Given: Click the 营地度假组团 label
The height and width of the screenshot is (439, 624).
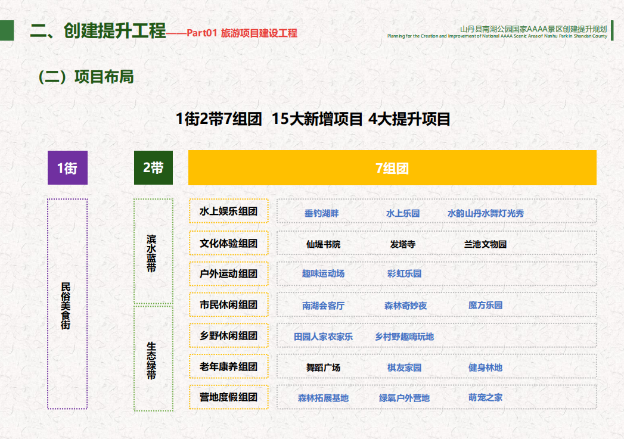Looking at the screenshot, I should point(228,397).
